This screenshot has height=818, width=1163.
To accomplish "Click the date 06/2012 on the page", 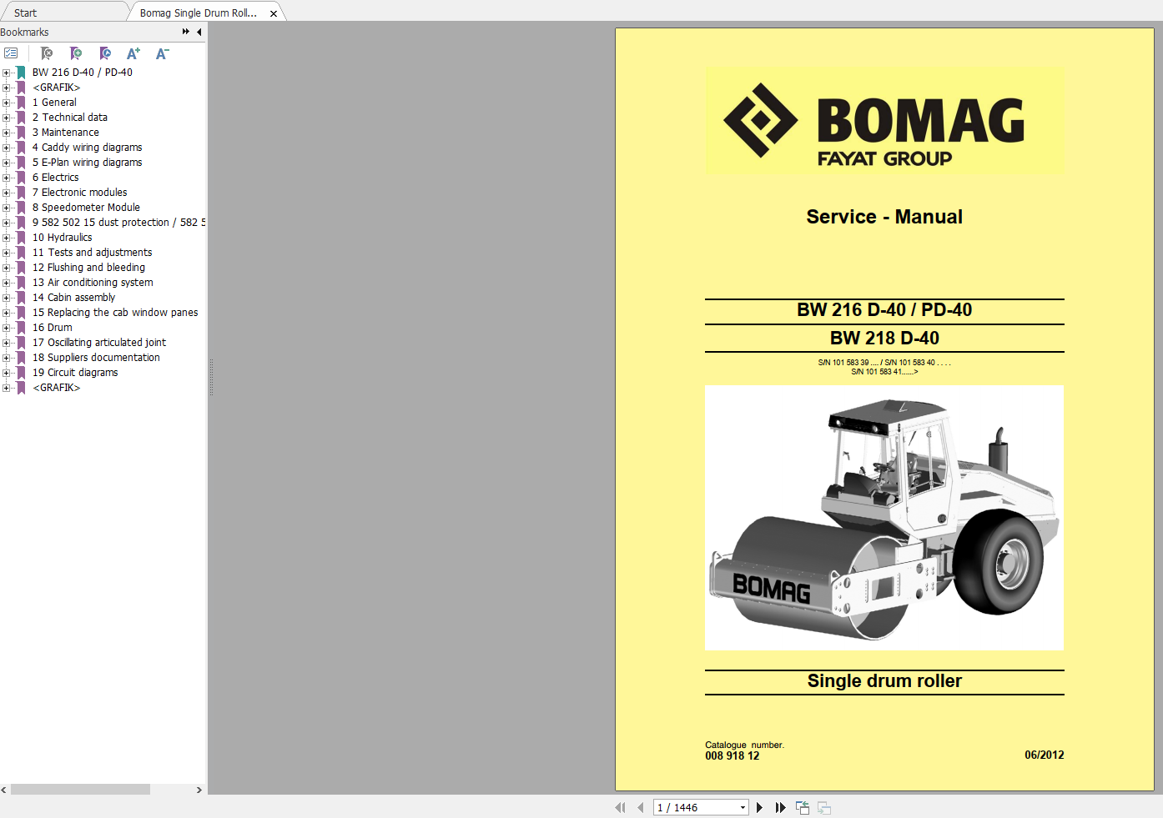I will 1045,755.
